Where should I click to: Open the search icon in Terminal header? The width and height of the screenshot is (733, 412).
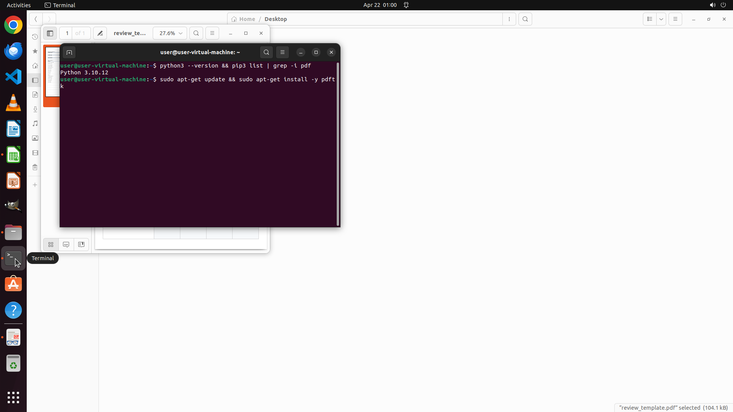266,52
